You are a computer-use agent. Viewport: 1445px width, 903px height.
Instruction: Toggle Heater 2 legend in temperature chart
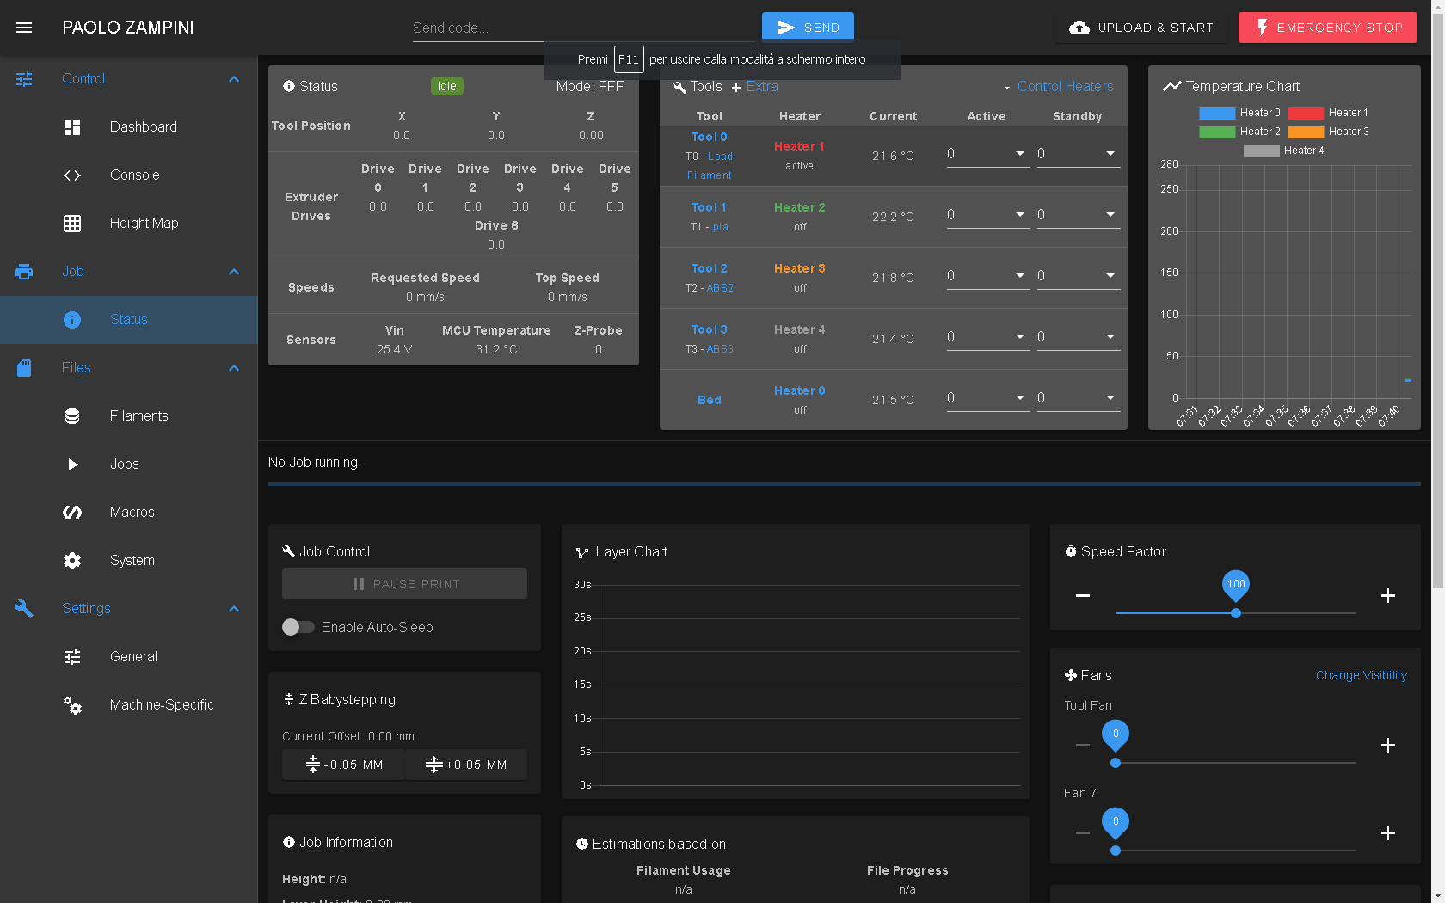tap(1239, 132)
